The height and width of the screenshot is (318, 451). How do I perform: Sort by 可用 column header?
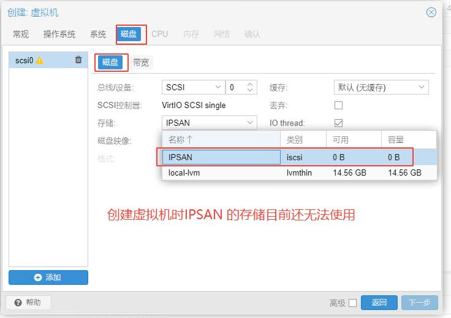(354, 140)
